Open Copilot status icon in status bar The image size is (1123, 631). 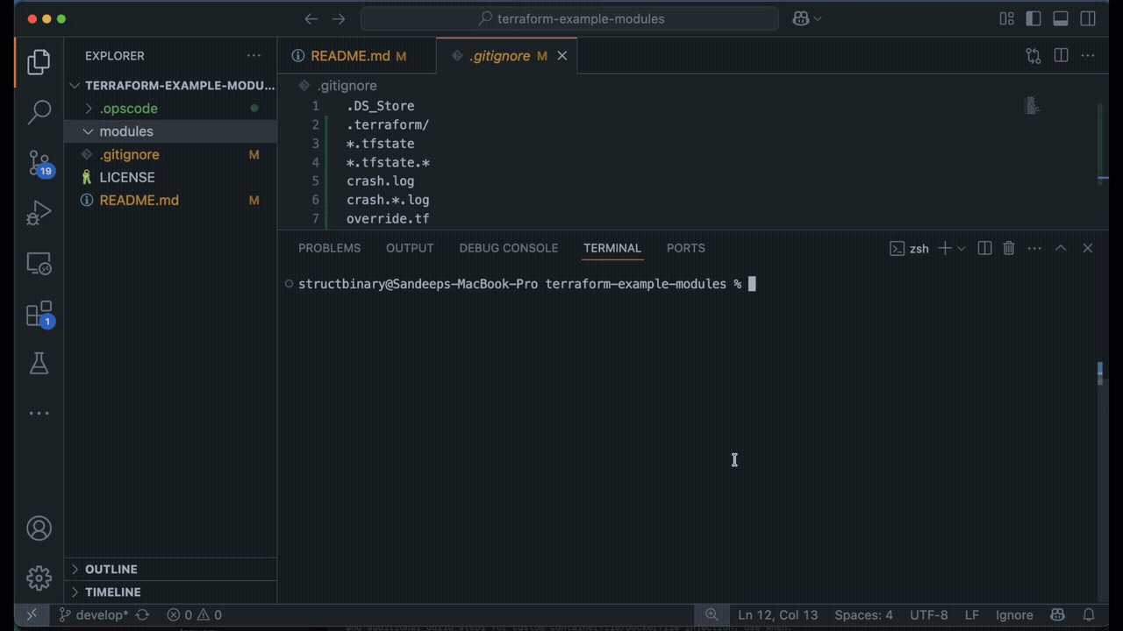click(1058, 614)
